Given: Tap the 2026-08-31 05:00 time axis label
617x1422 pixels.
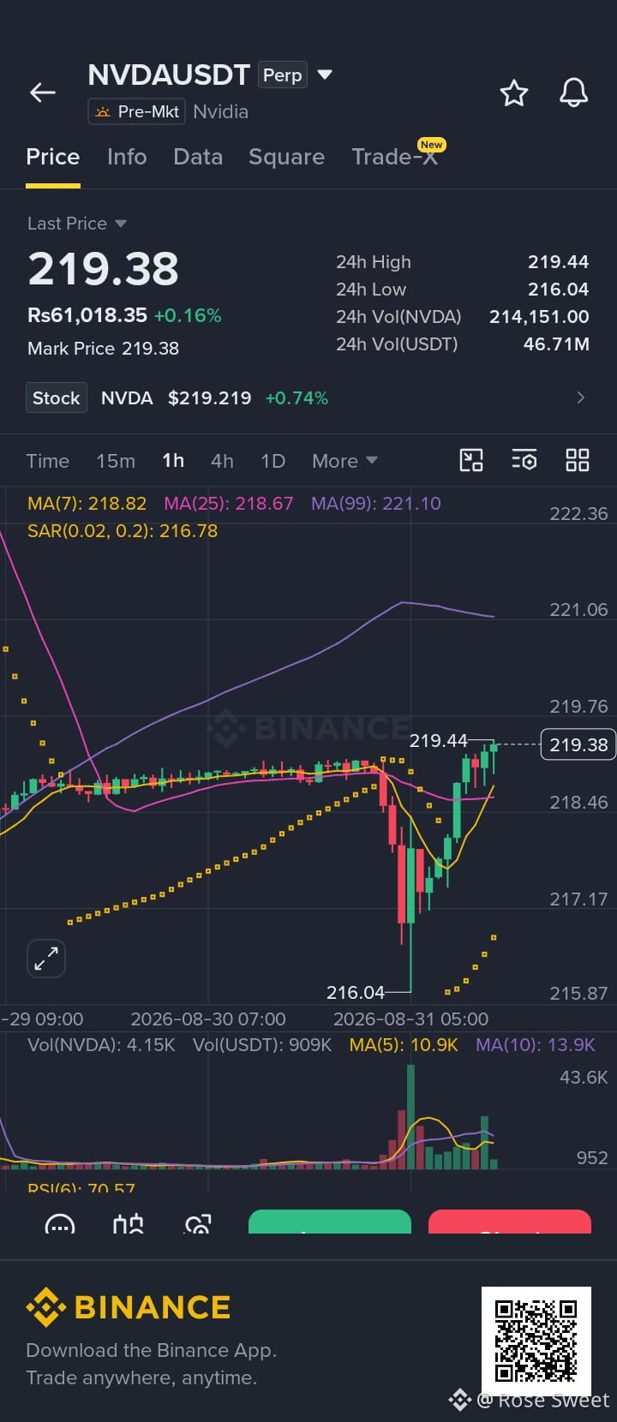Looking at the screenshot, I should pyautogui.click(x=410, y=1019).
